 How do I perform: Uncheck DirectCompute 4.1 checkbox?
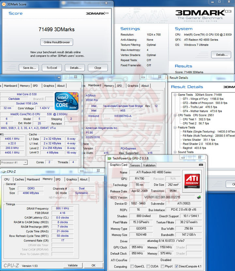click(177, 266)
